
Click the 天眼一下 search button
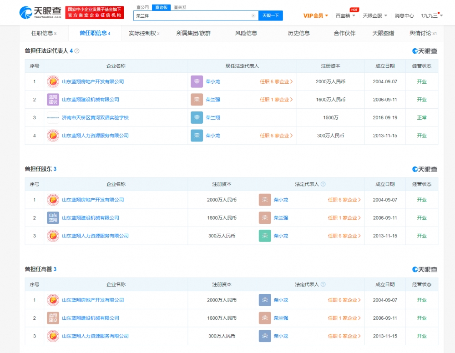(x=271, y=15)
